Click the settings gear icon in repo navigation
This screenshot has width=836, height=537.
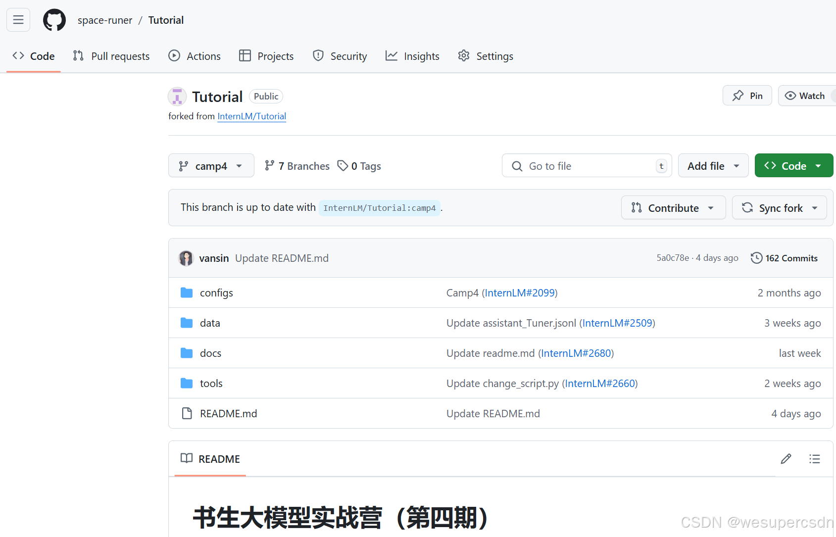(x=464, y=55)
